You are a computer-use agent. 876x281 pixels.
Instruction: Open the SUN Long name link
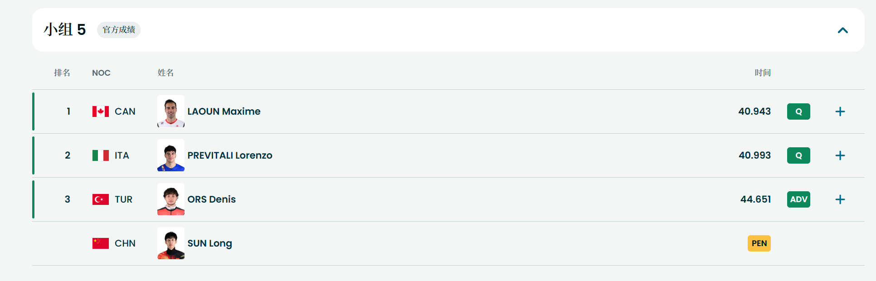click(x=209, y=243)
